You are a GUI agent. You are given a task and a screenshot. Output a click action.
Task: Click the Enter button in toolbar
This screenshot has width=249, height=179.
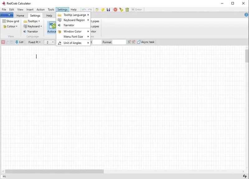(x=137, y=10)
